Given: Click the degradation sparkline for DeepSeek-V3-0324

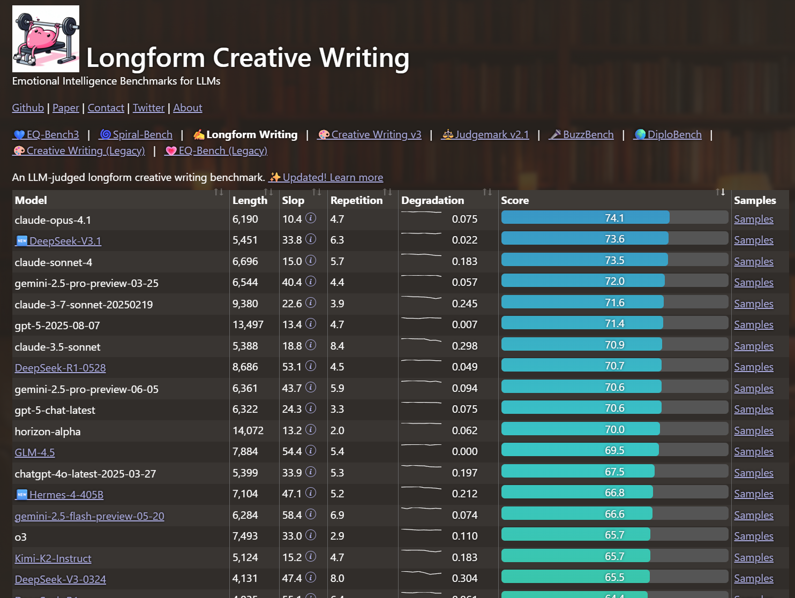Looking at the screenshot, I should point(421,573).
